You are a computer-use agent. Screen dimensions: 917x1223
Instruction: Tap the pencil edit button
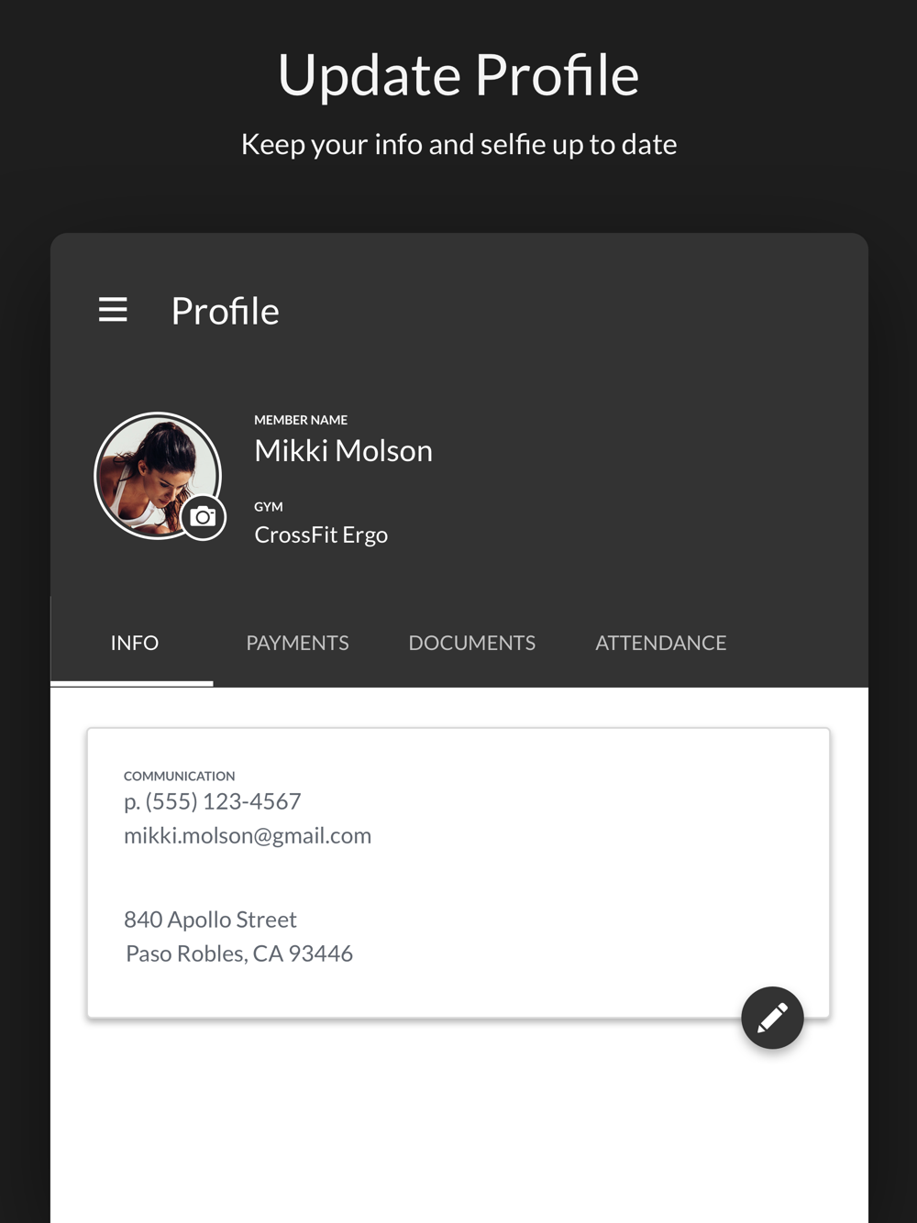(x=772, y=1018)
